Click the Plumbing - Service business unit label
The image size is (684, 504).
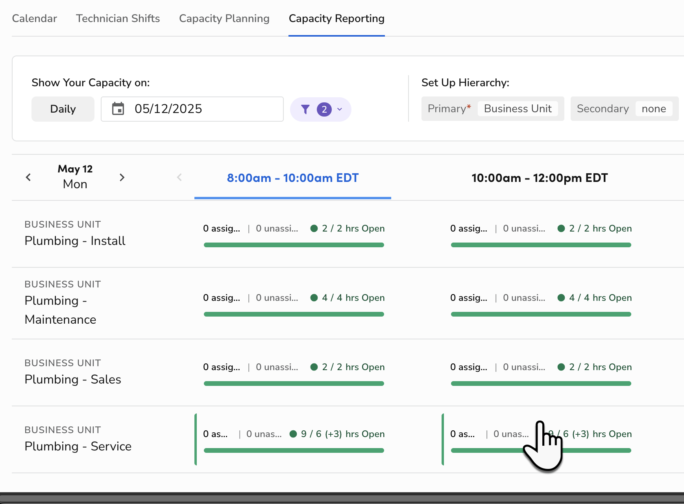78,446
